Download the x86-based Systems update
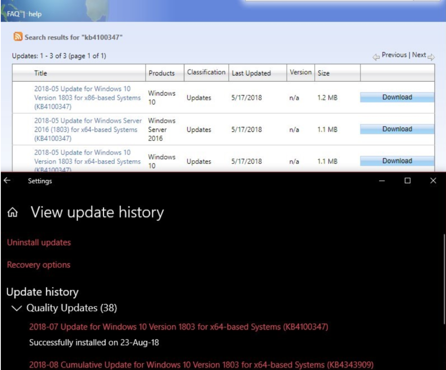The image size is (446, 370). (397, 97)
